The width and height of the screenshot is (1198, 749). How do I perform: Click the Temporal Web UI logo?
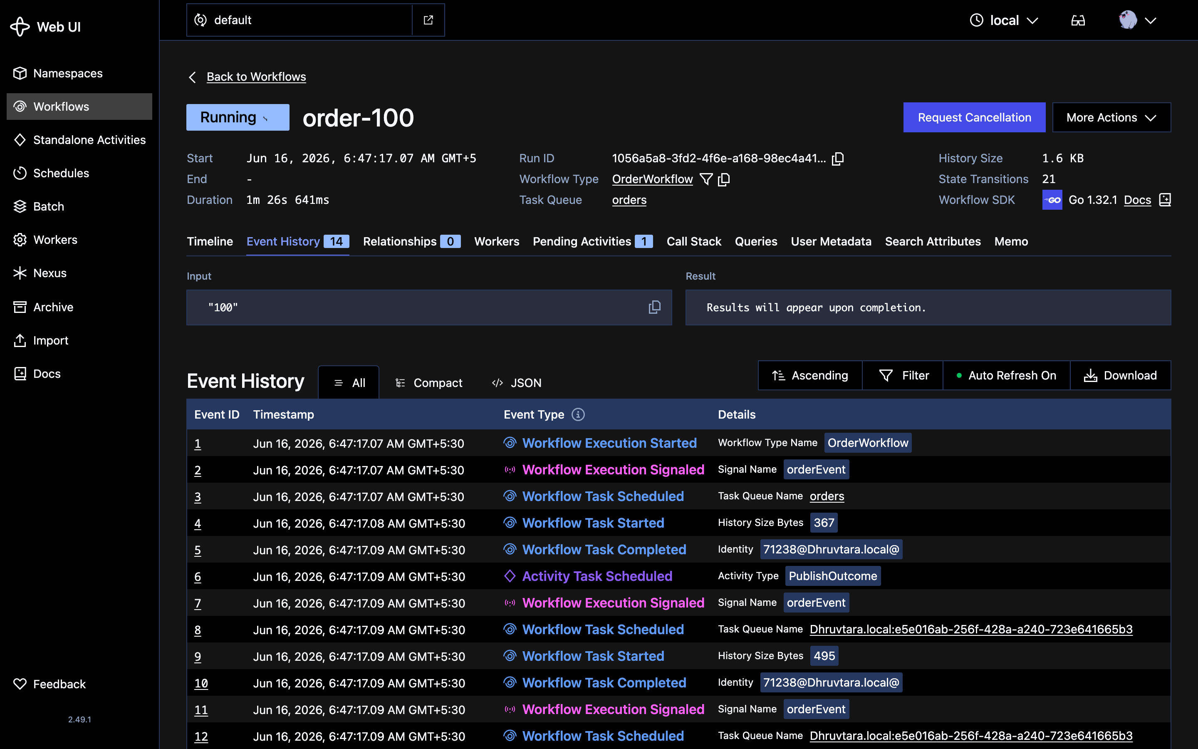tap(45, 27)
